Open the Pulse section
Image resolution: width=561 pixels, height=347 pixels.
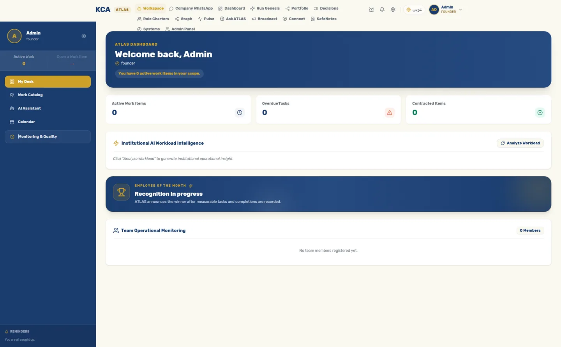point(206,19)
